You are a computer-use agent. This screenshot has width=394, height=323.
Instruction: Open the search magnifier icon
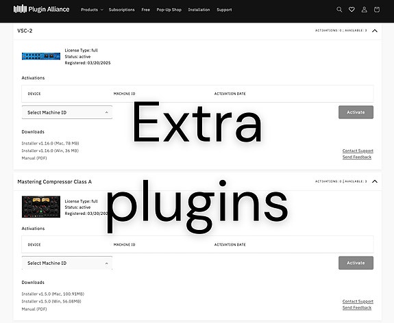click(339, 10)
